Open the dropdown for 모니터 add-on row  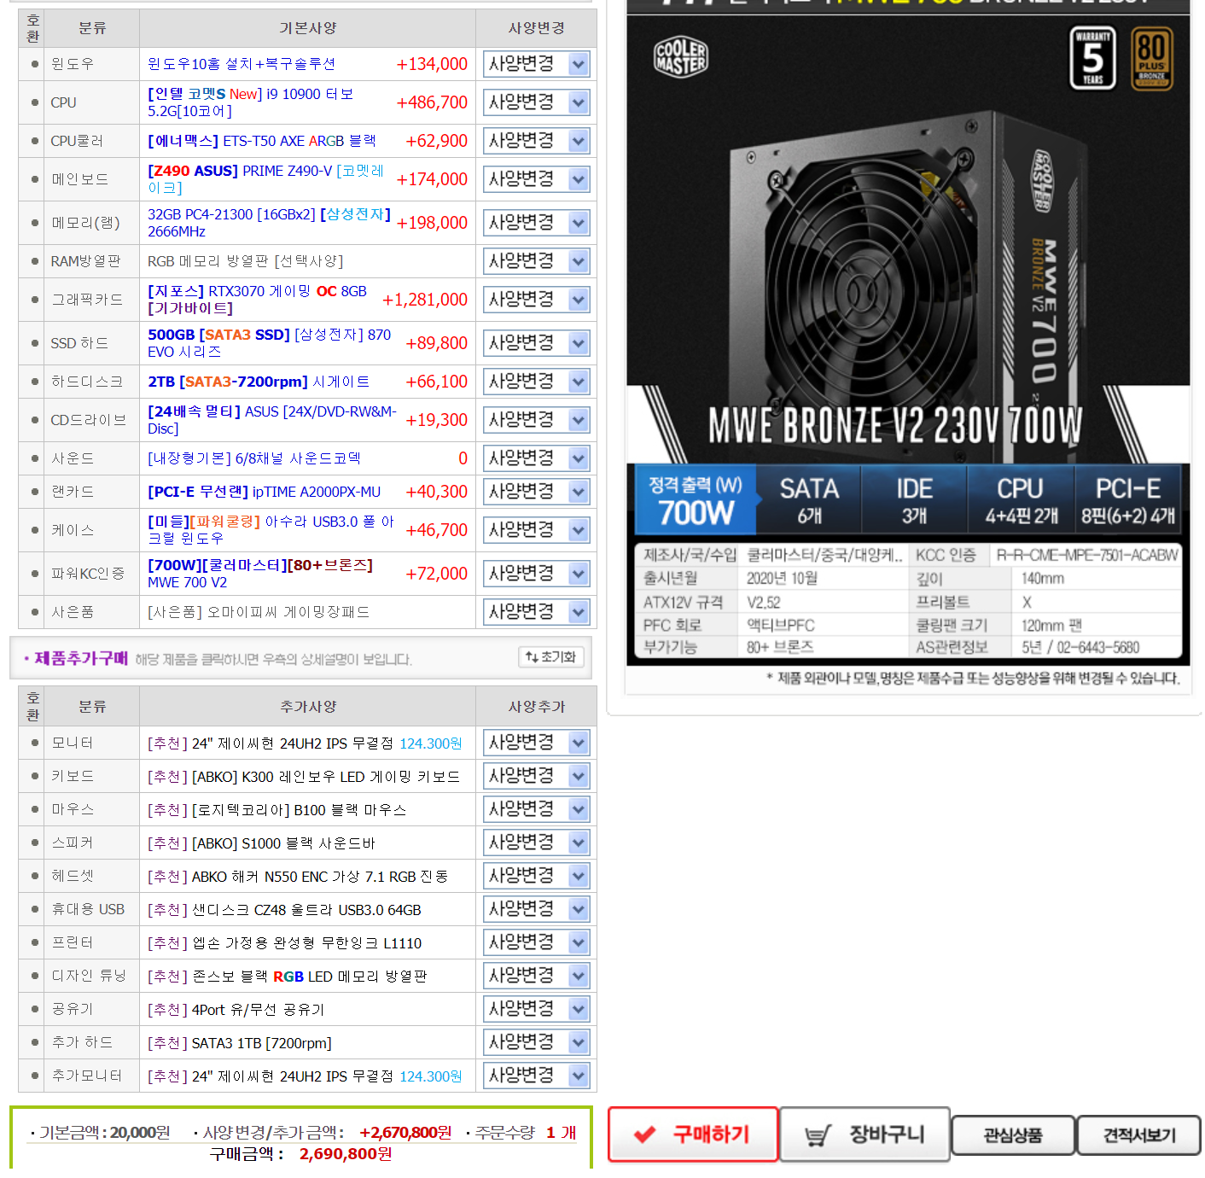tap(537, 743)
